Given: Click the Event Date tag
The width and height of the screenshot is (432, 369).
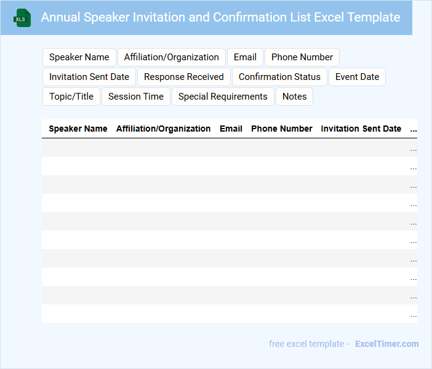Looking at the screenshot, I should coord(357,77).
